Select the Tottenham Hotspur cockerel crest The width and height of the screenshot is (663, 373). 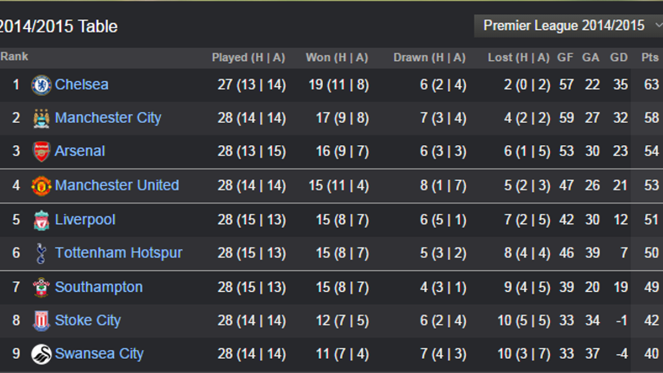click(41, 253)
